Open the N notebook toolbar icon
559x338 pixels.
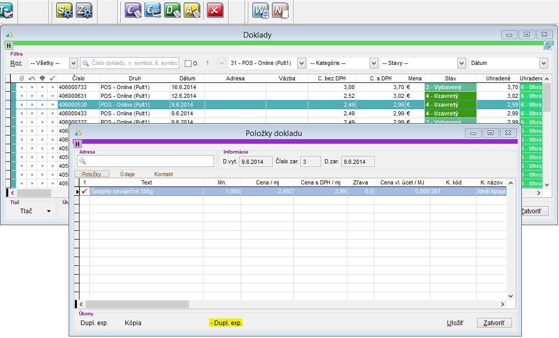(x=280, y=10)
